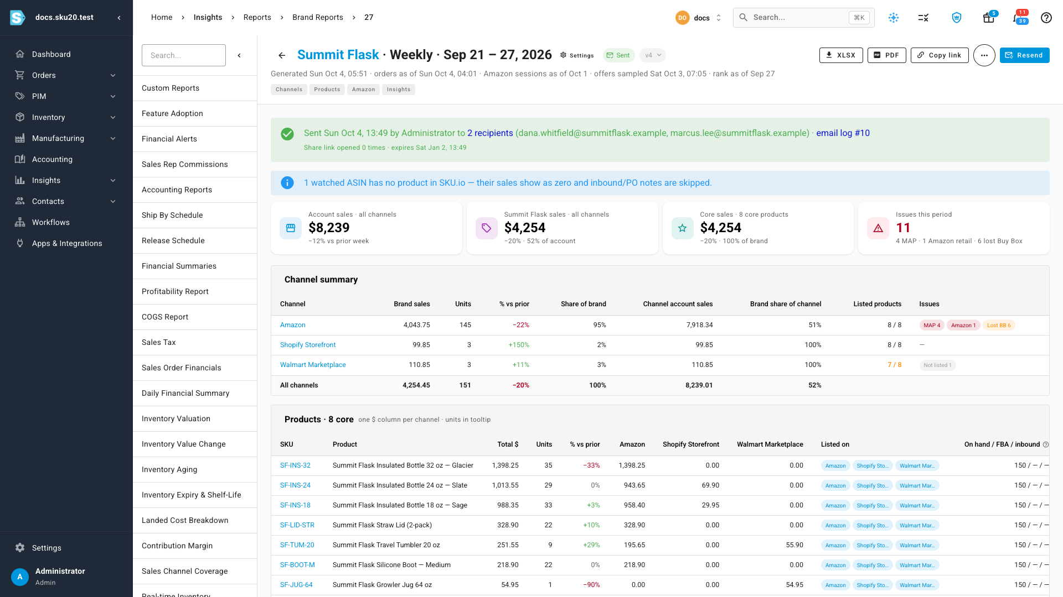
Task: Click the gift box icon in header
Action: click(x=988, y=18)
